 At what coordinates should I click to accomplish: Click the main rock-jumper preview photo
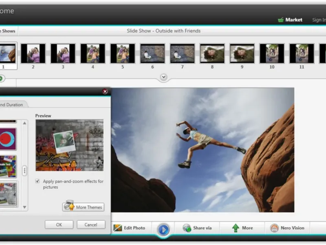203,150
